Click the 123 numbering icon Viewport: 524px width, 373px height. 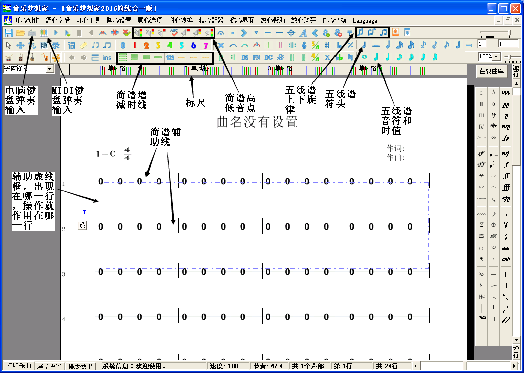[170, 57]
